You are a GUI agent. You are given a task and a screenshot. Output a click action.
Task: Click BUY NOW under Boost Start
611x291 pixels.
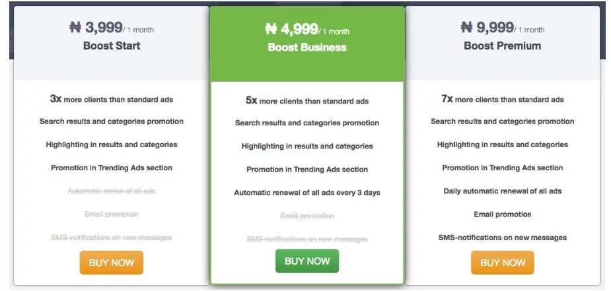[112, 263]
